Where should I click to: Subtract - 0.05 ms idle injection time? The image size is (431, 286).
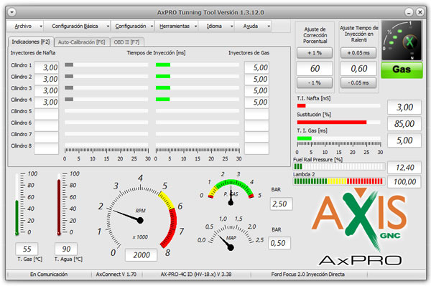[x=358, y=82]
